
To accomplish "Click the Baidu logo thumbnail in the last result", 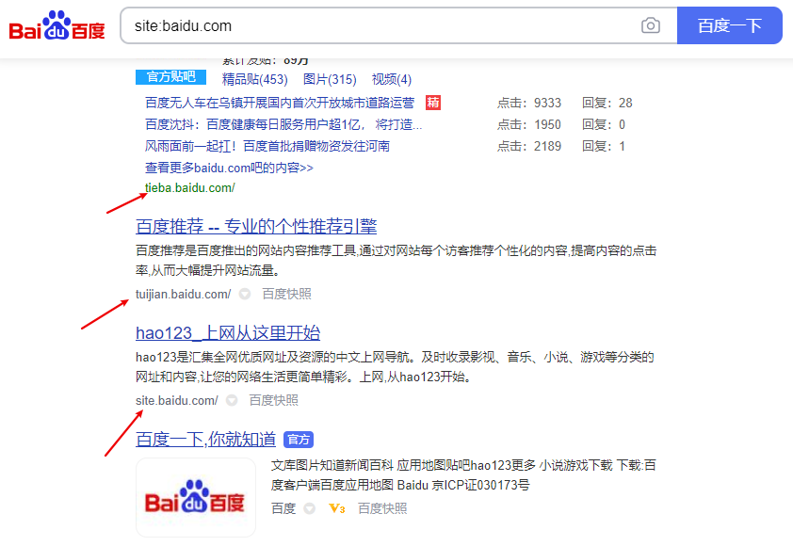I will tap(196, 498).
